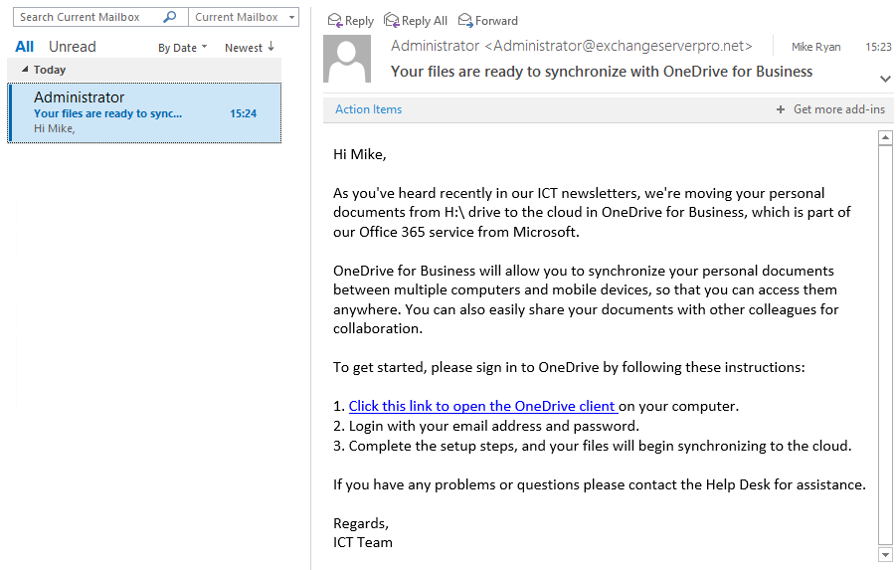The width and height of the screenshot is (896, 570).
Task: Open the Action Items add-in
Action: pos(369,109)
